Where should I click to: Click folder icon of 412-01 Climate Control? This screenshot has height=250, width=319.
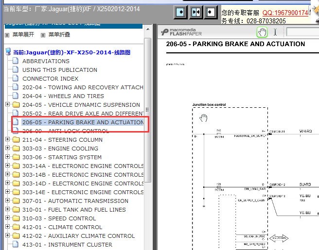(16, 227)
